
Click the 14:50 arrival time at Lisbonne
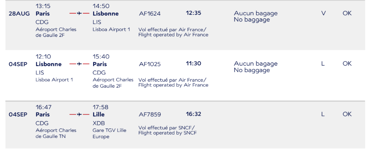101,6
